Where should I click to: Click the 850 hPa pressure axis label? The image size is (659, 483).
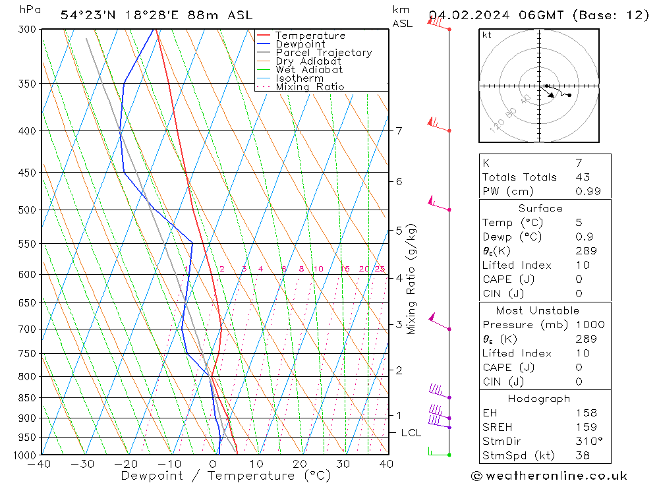[28, 397]
